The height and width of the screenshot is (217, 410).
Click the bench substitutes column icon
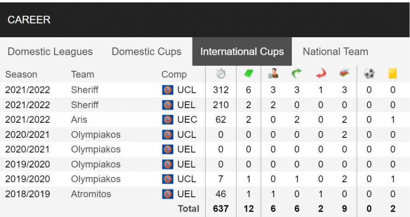(345, 74)
